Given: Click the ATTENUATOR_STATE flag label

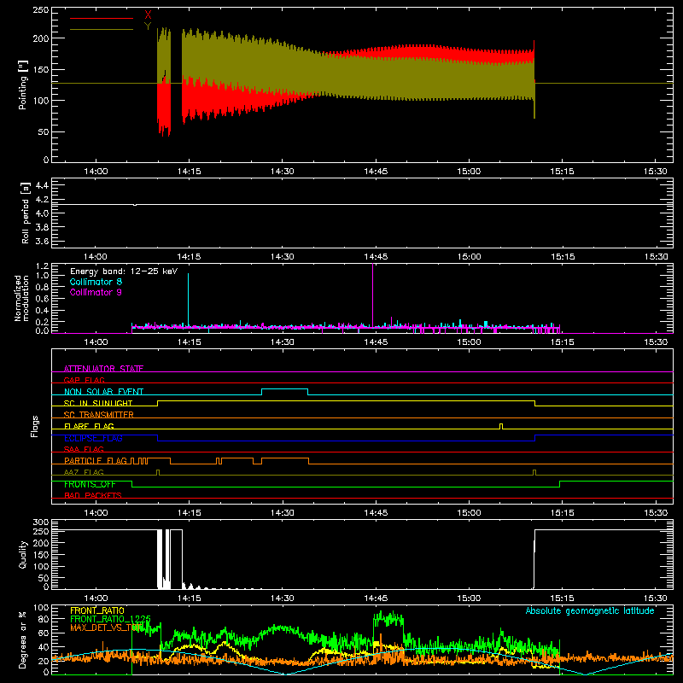Looking at the screenshot, I should click(103, 369).
